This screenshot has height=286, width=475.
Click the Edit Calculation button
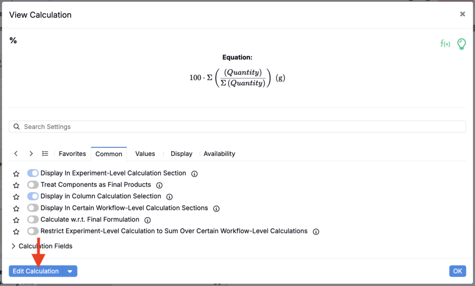pos(35,271)
